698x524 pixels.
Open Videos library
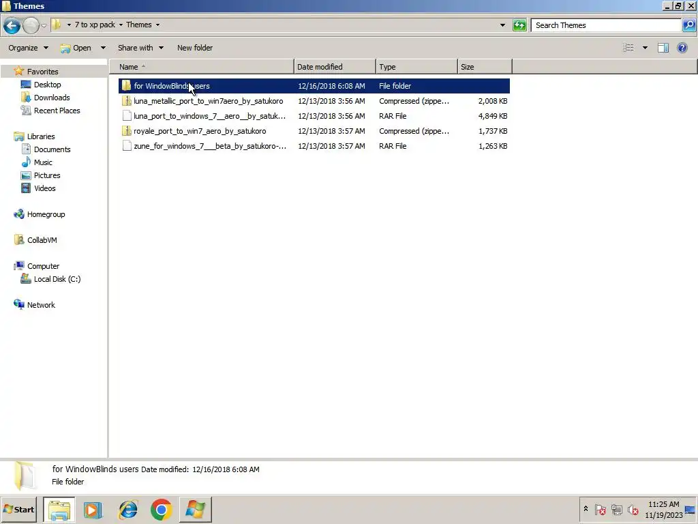44,188
